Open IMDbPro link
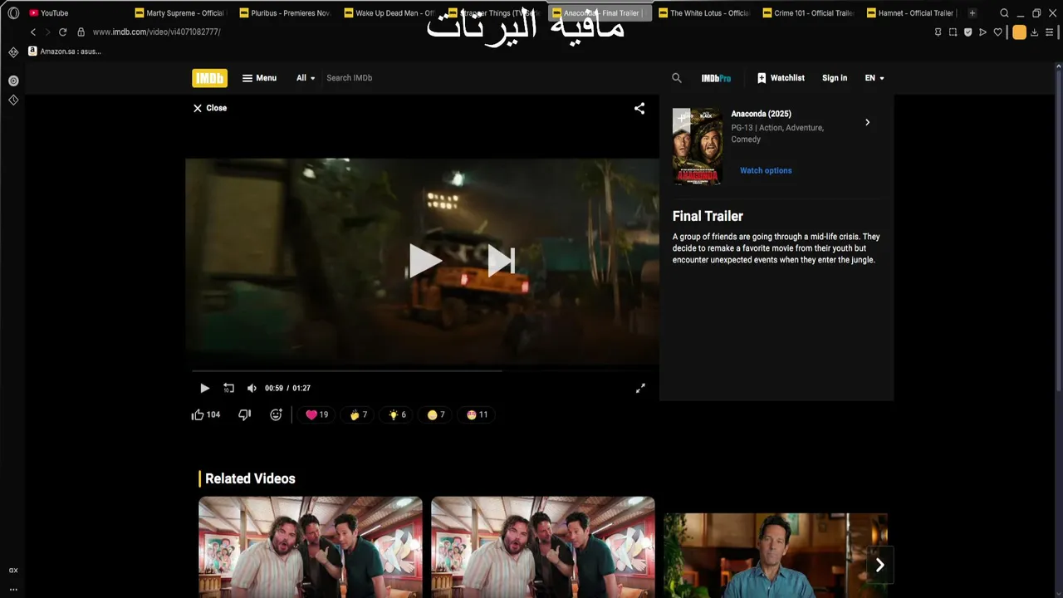The height and width of the screenshot is (598, 1063). tap(716, 78)
